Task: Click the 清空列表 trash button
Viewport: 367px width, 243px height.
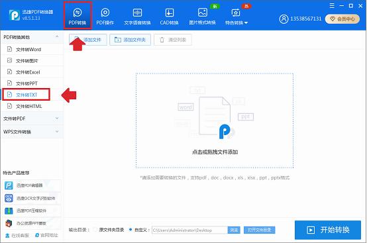Action: coord(173,40)
